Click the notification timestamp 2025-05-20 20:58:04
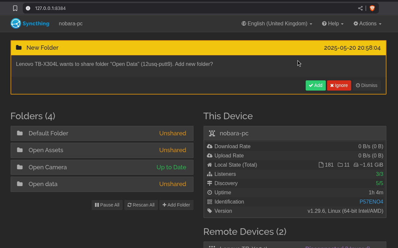 [x=352, y=48]
